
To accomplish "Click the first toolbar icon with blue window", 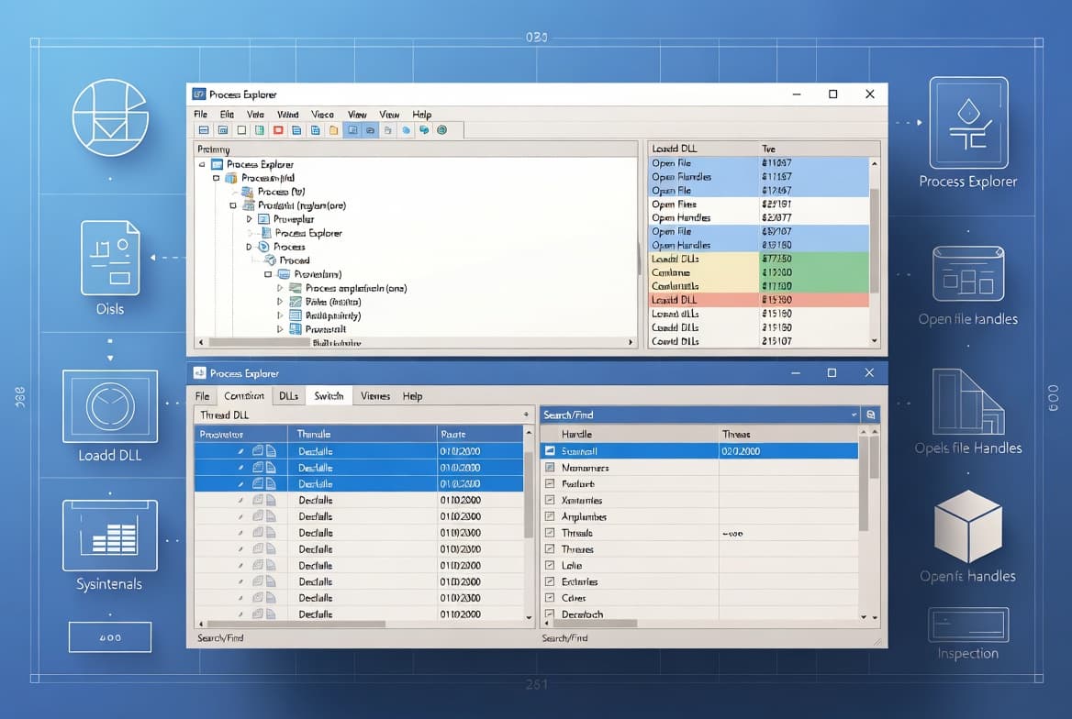I will click(x=204, y=130).
